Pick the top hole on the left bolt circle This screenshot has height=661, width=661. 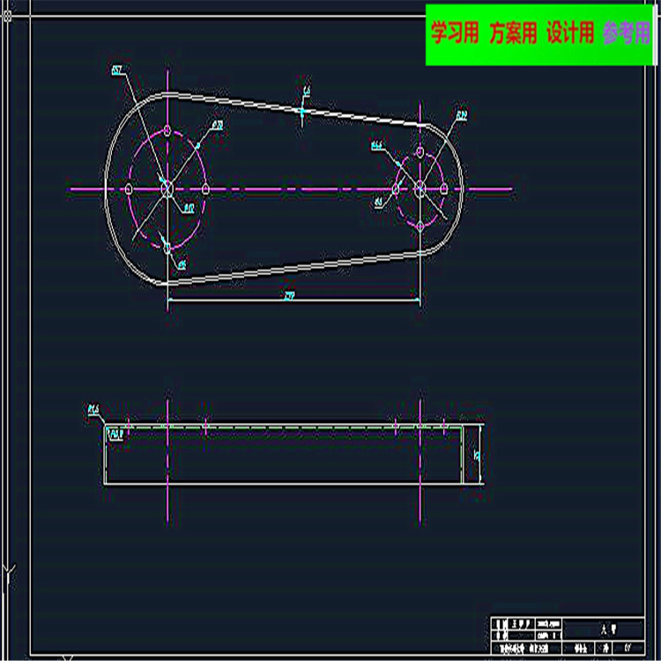click(167, 130)
